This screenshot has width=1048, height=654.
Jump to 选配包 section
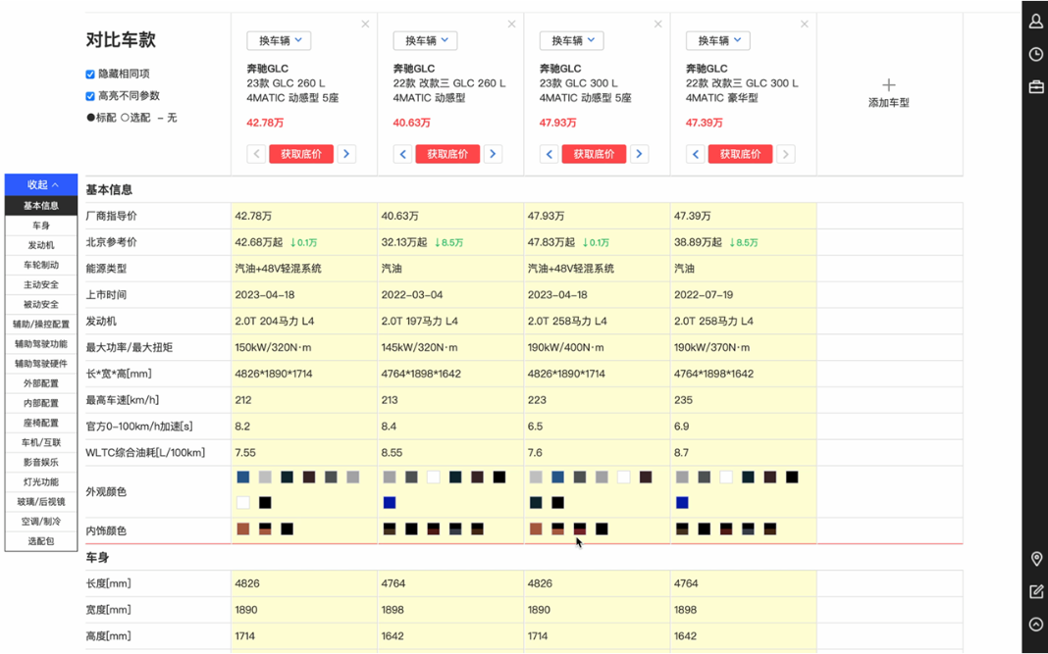pos(41,541)
